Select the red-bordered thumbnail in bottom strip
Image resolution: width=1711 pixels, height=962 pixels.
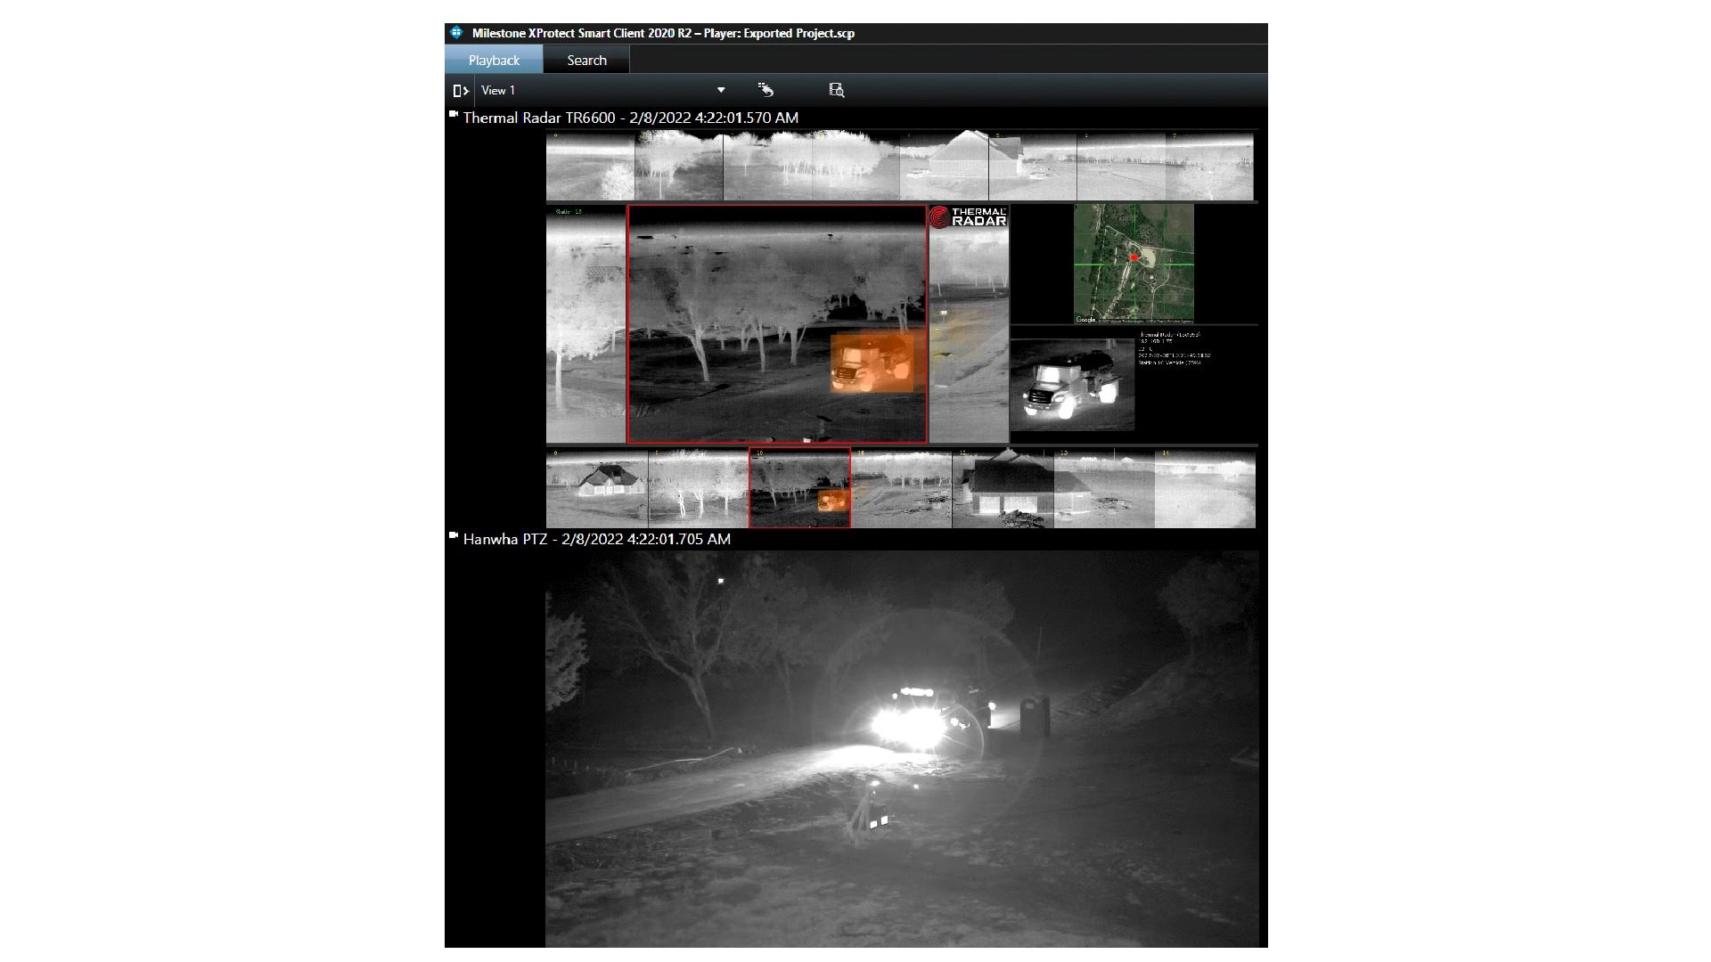(x=799, y=488)
